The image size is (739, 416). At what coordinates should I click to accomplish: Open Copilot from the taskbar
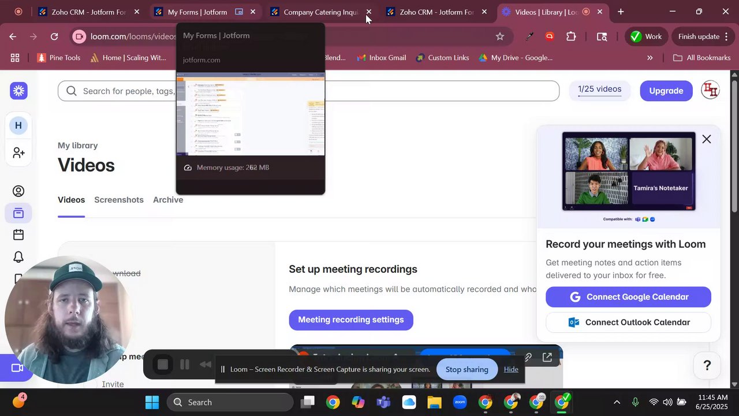[358, 402]
